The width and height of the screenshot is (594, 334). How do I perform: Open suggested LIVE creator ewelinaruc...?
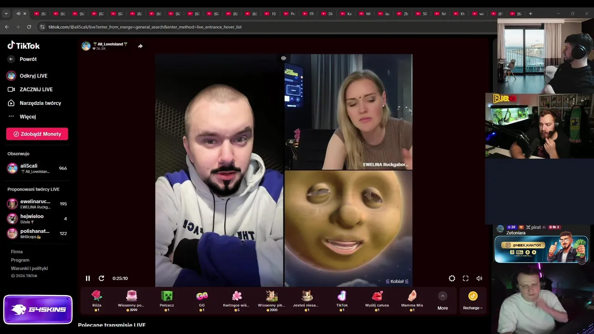point(37,204)
